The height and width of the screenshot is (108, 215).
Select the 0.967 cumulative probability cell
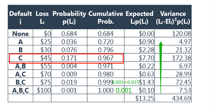tap(106, 58)
